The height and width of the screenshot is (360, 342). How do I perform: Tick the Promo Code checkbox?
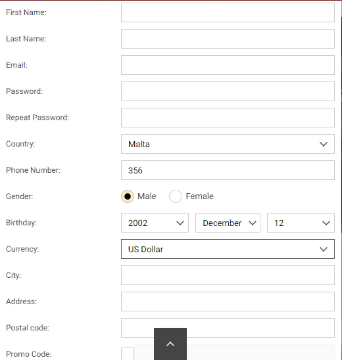(x=128, y=354)
